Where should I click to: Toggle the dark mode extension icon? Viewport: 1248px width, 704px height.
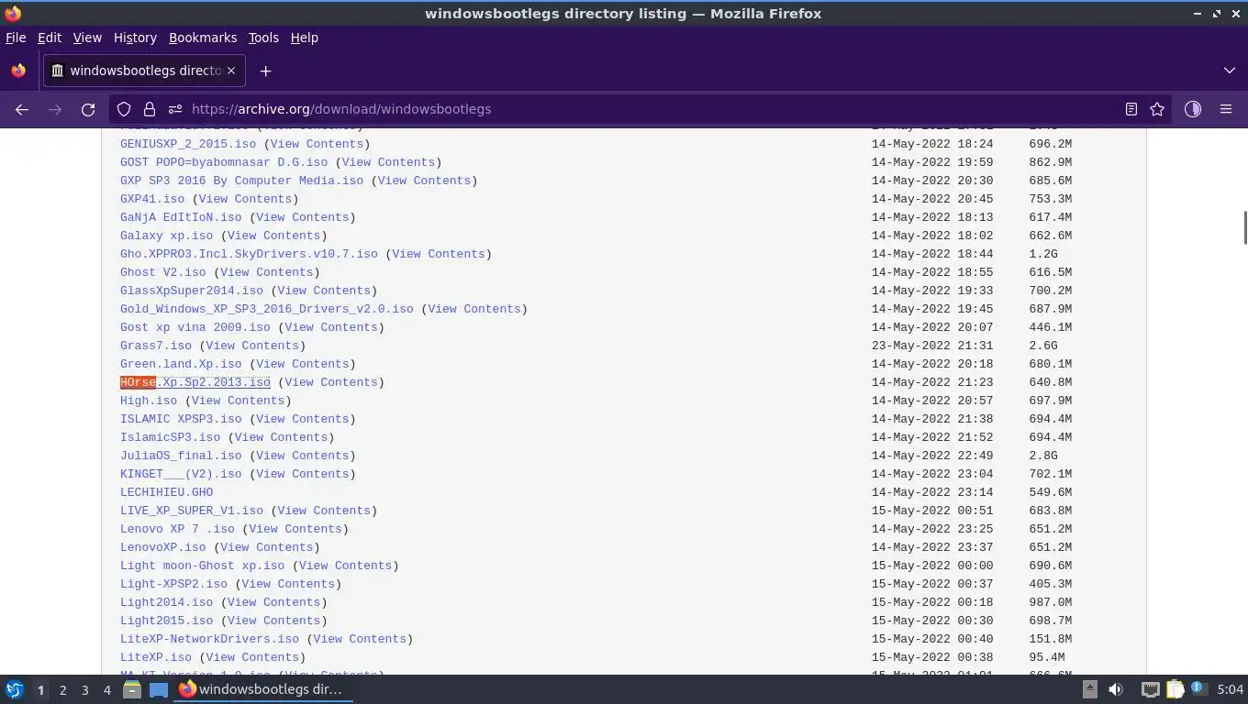[x=1193, y=109]
